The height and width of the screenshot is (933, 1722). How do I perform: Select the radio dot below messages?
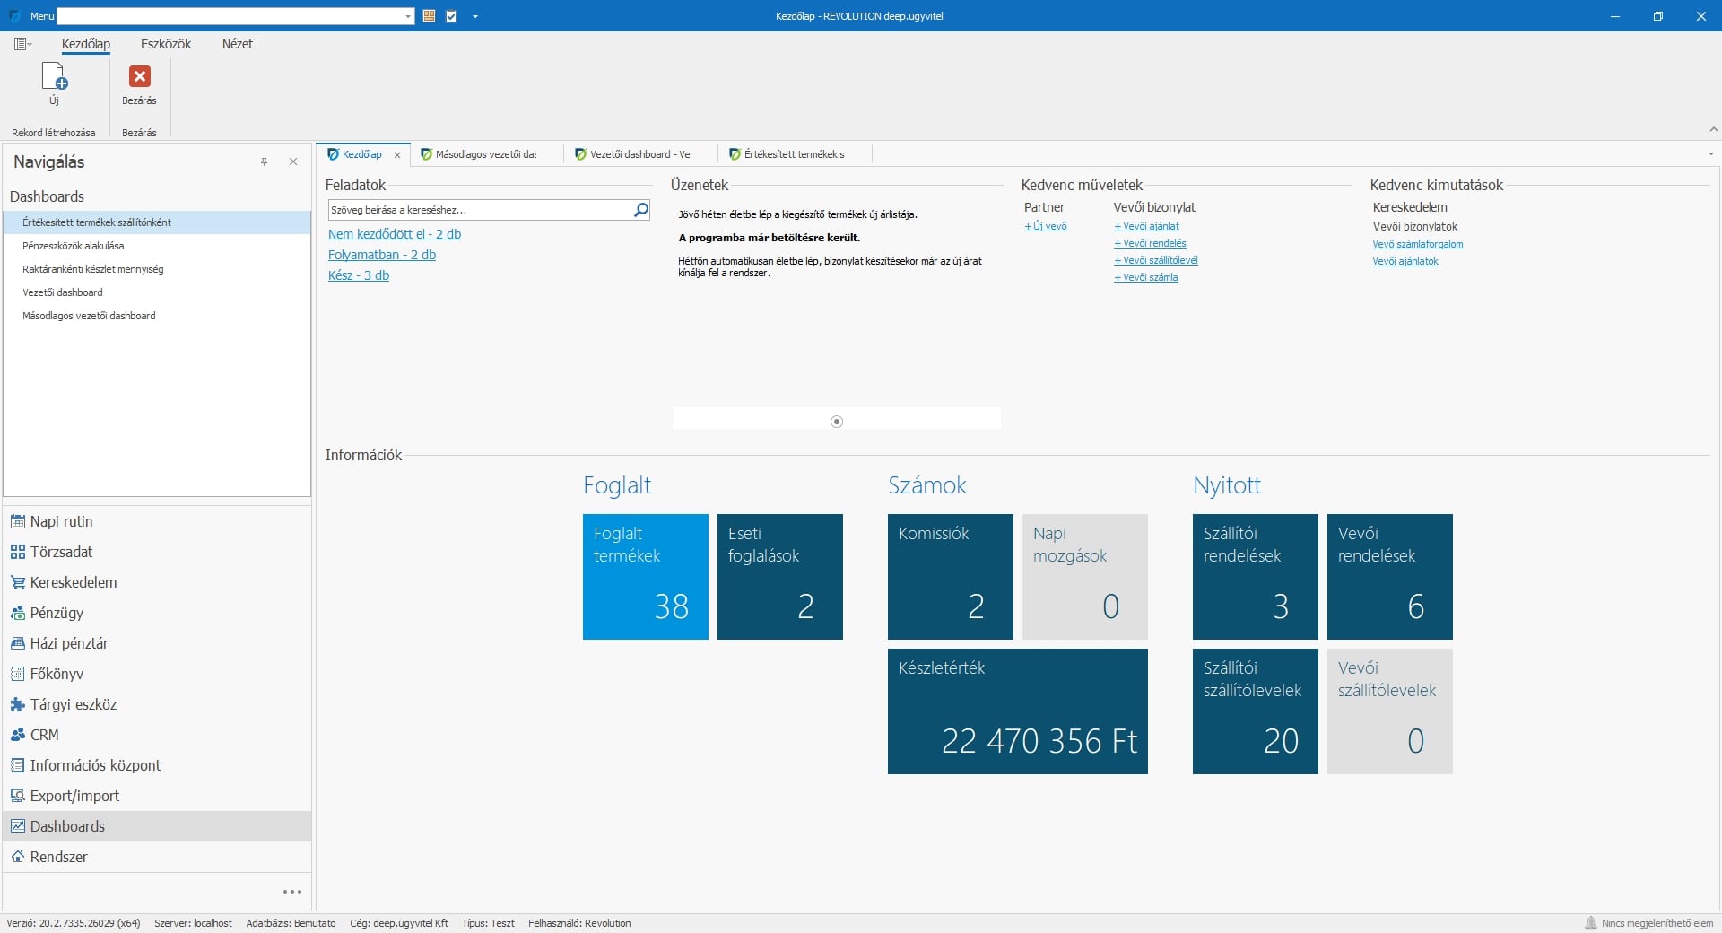point(837,422)
